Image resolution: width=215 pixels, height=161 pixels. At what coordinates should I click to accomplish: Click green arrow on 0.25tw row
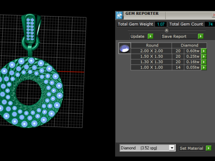pyautogui.click(x=204, y=56)
